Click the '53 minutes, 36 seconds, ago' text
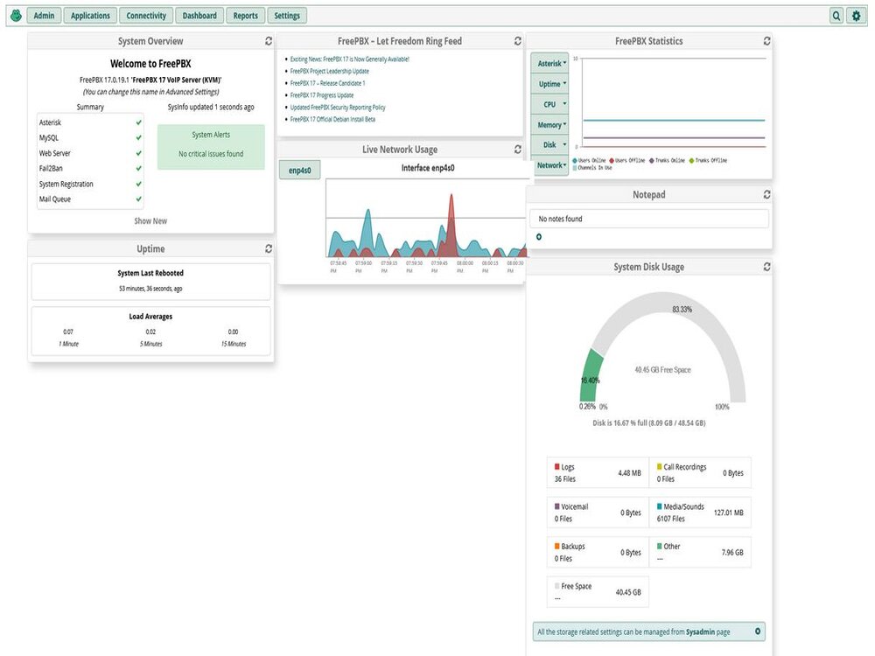Image resolution: width=875 pixels, height=656 pixels. (150, 289)
